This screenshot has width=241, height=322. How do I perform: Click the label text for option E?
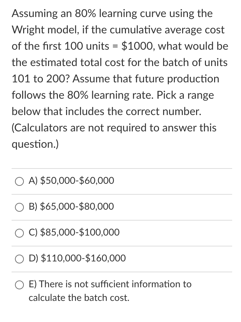(110, 285)
